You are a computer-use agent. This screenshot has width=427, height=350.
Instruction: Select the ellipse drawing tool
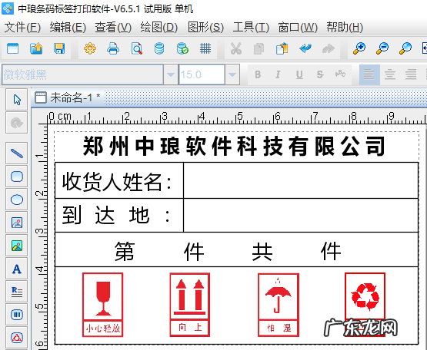17,200
